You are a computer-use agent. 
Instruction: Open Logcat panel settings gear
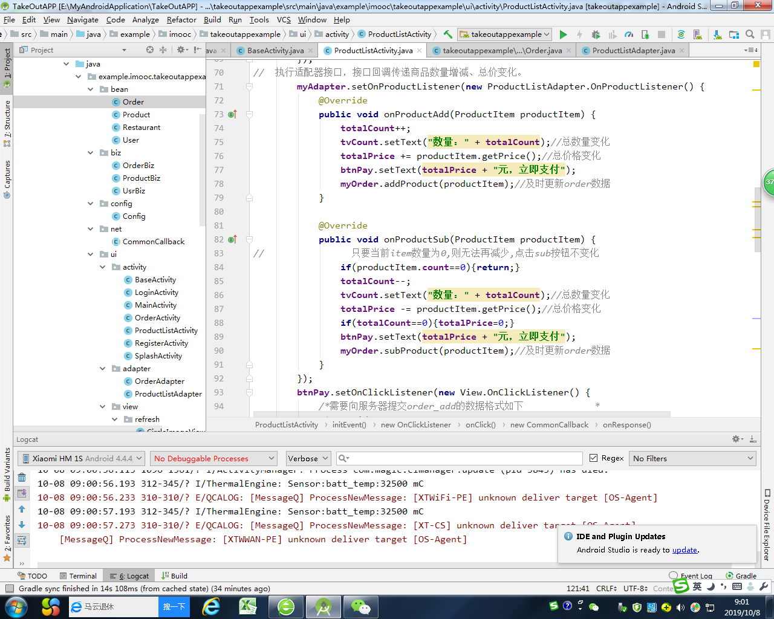pos(737,439)
